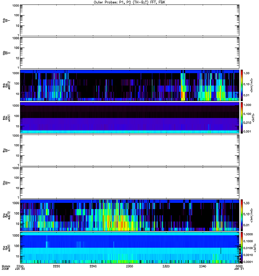Click the '1.00' label on thb edc12 color bar
The height and width of the screenshot is (276, 259).
[246, 73]
